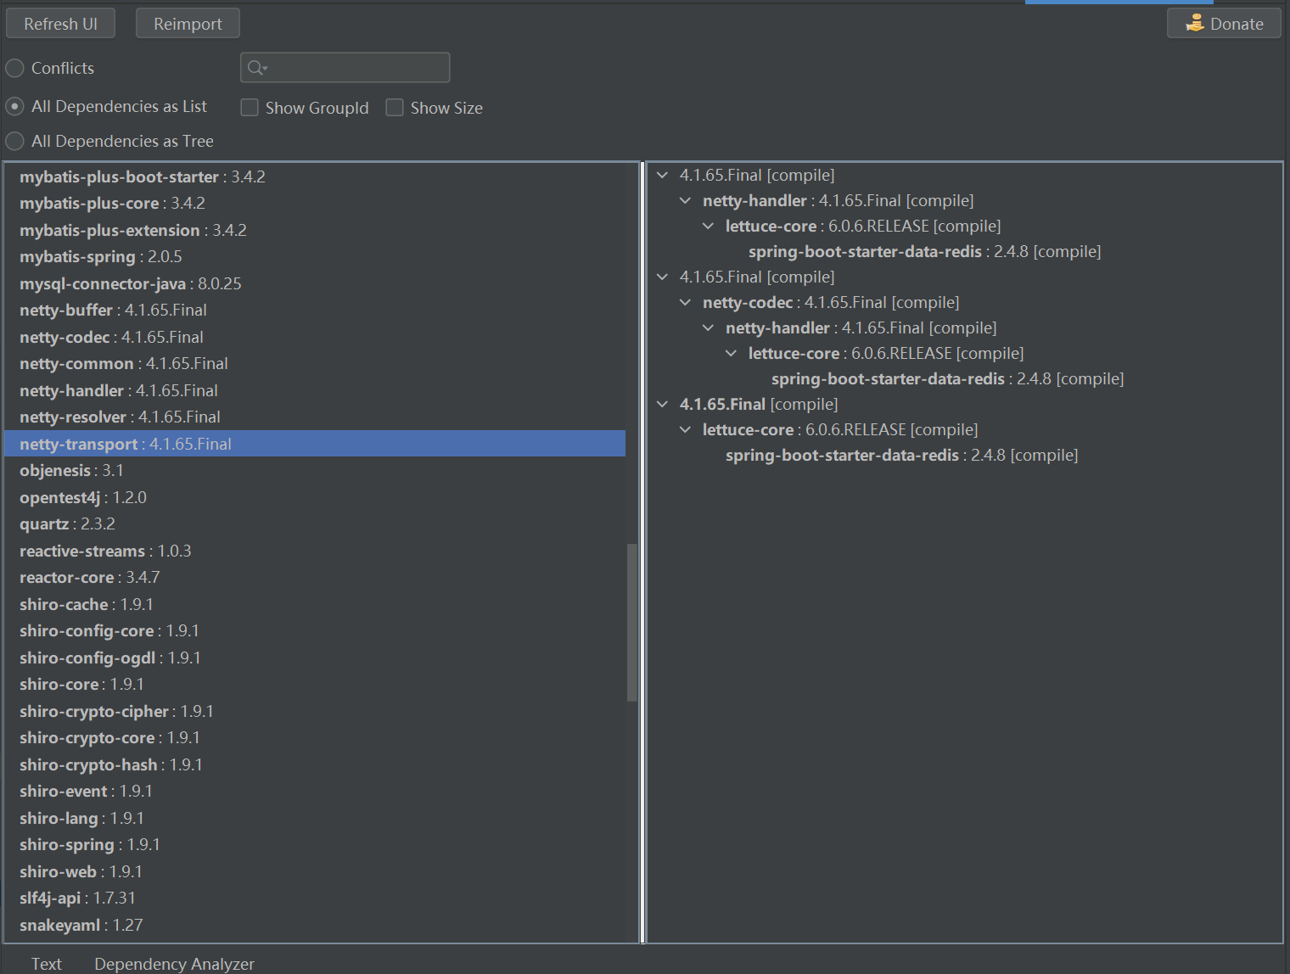Pick shiro-event from the list
Image resolution: width=1290 pixels, height=974 pixels.
pos(315,792)
